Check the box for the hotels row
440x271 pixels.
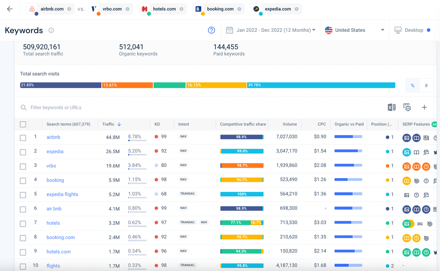(23, 224)
